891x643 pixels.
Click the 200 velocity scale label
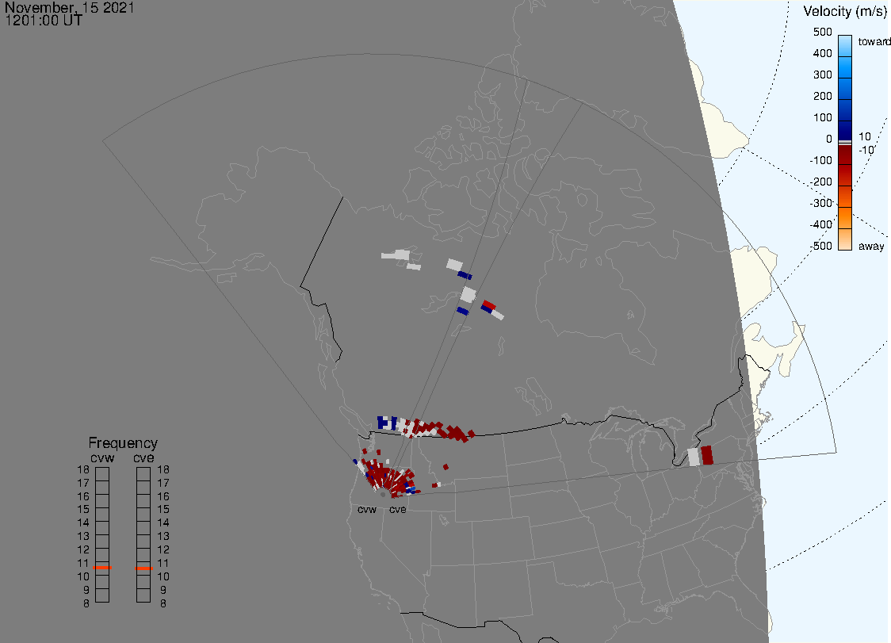click(822, 96)
